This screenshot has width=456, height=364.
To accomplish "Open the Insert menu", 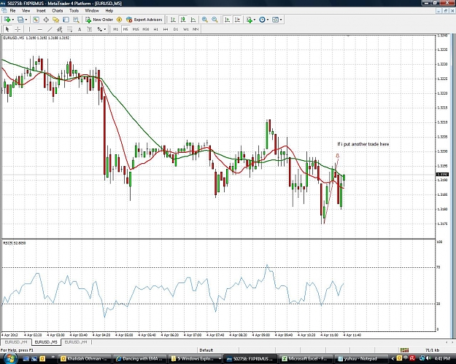I will tap(41, 10).
